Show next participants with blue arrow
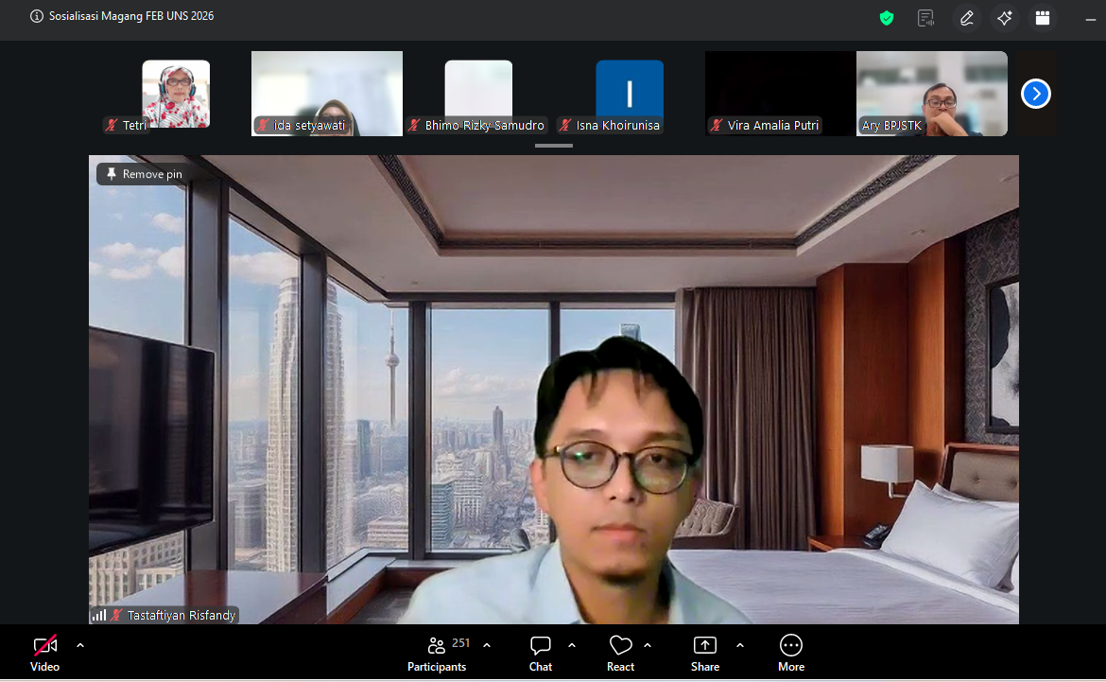The width and height of the screenshot is (1106, 682). click(1036, 94)
